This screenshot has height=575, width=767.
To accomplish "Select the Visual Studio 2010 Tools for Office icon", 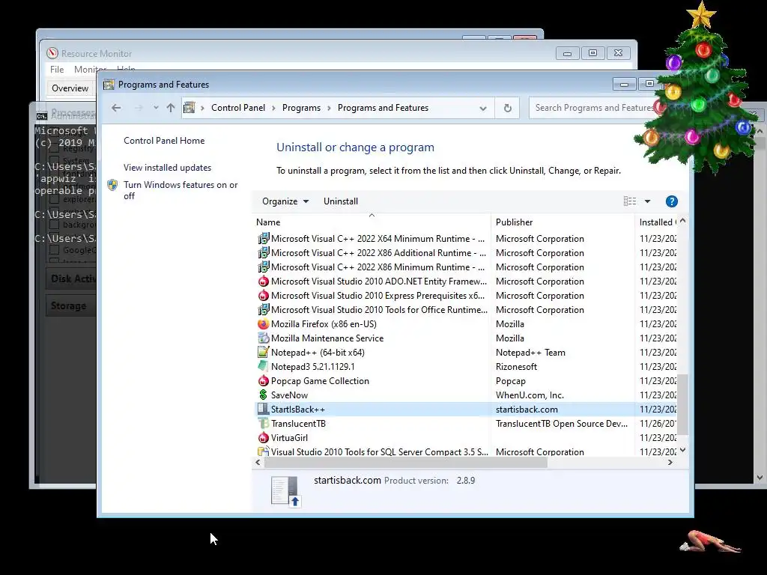I will click(263, 309).
